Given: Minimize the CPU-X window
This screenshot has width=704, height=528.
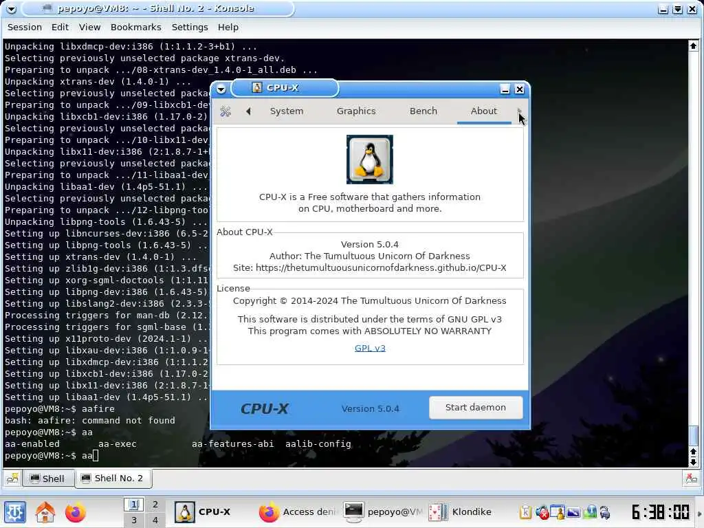Looking at the screenshot, I should (505, 89).
